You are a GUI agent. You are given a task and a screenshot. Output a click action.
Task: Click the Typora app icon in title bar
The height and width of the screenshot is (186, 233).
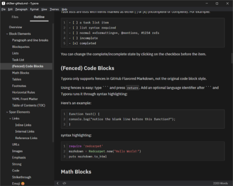pos(3,3)
